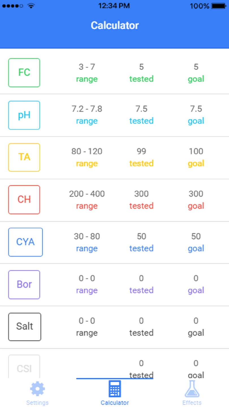Adjust the FC range 3 - 7
Screen dimensions: 229x407
(87, 67)
